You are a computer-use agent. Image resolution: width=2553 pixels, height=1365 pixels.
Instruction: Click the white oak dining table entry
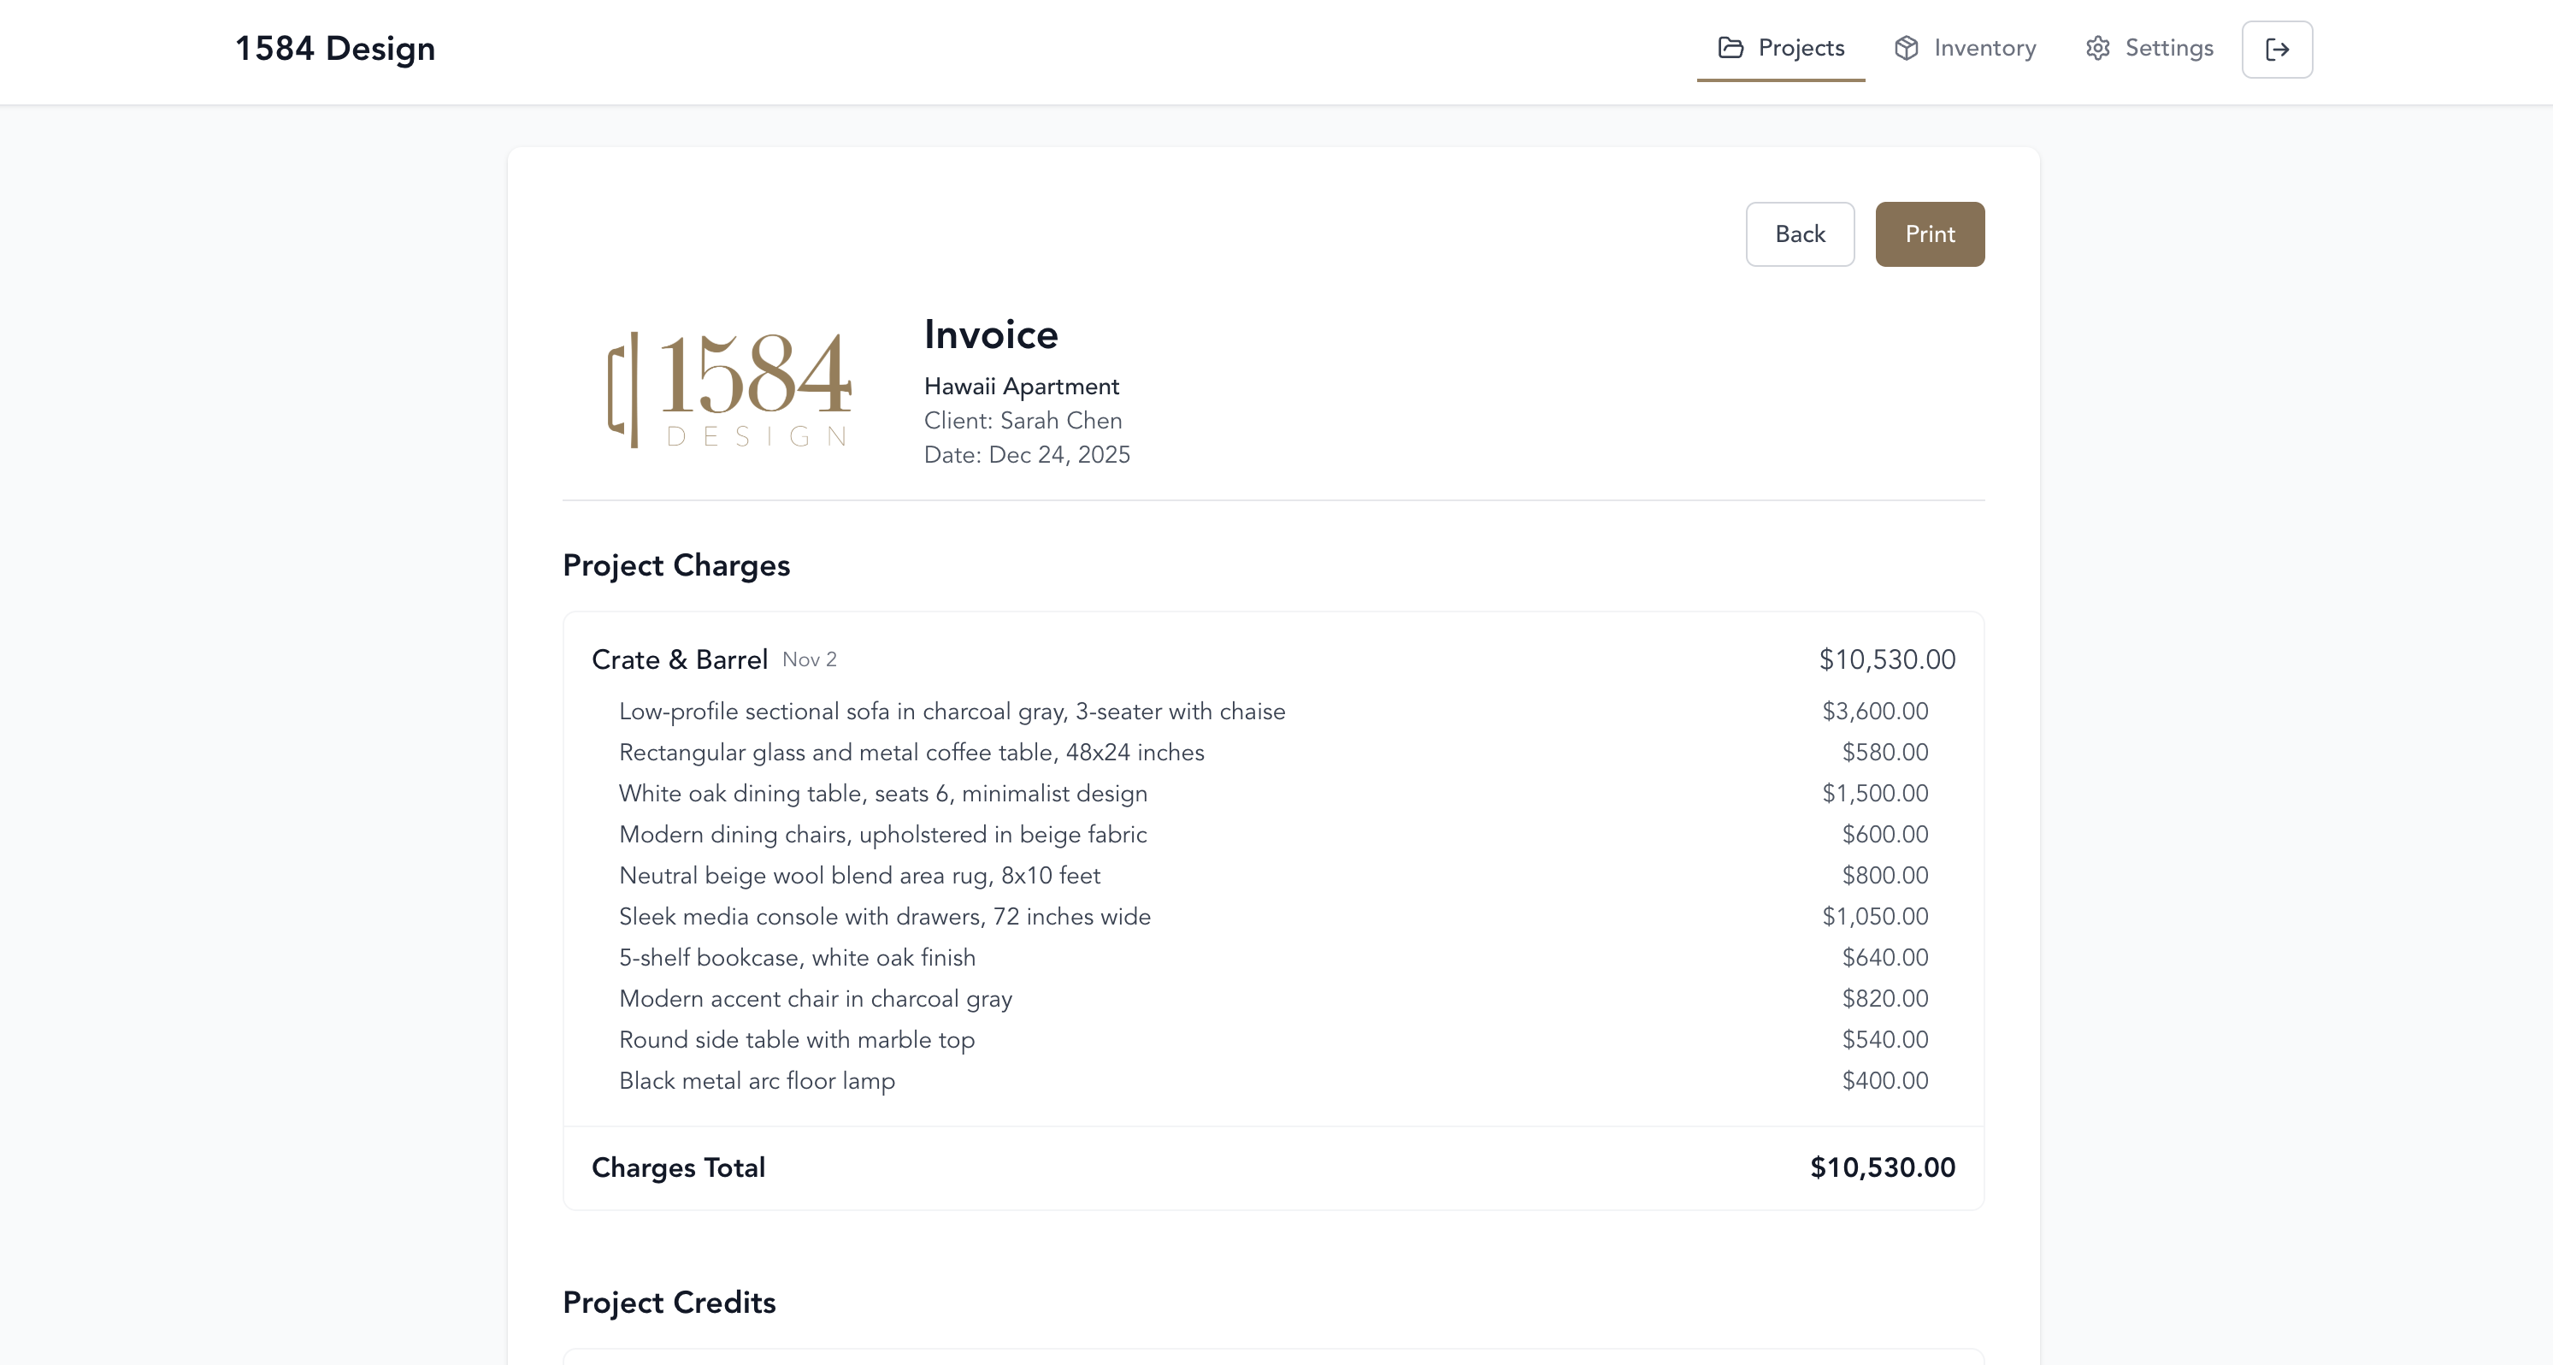882,793
